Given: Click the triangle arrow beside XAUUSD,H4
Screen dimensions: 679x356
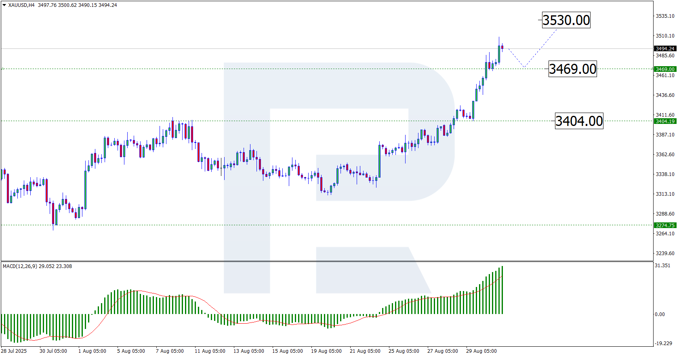Looking at the screenshot, I should click(x=4, y=5).
